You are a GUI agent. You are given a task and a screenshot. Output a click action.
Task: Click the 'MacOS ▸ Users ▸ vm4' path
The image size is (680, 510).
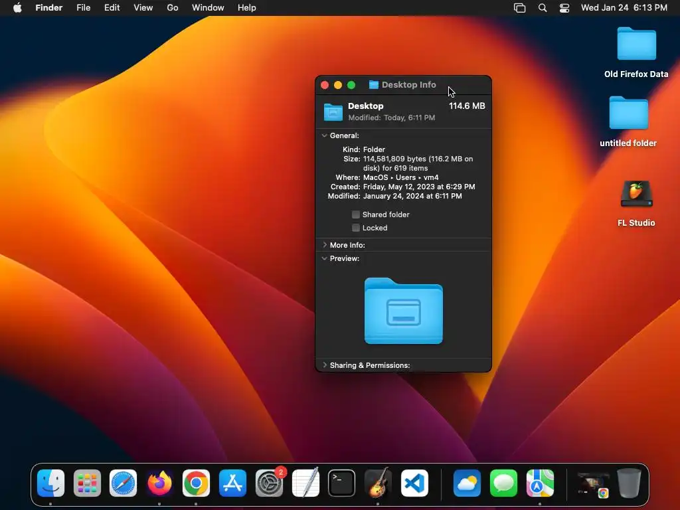click(x=400, y=177)
